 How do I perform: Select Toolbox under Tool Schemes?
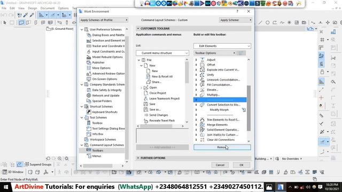click(x=95, y=123)
